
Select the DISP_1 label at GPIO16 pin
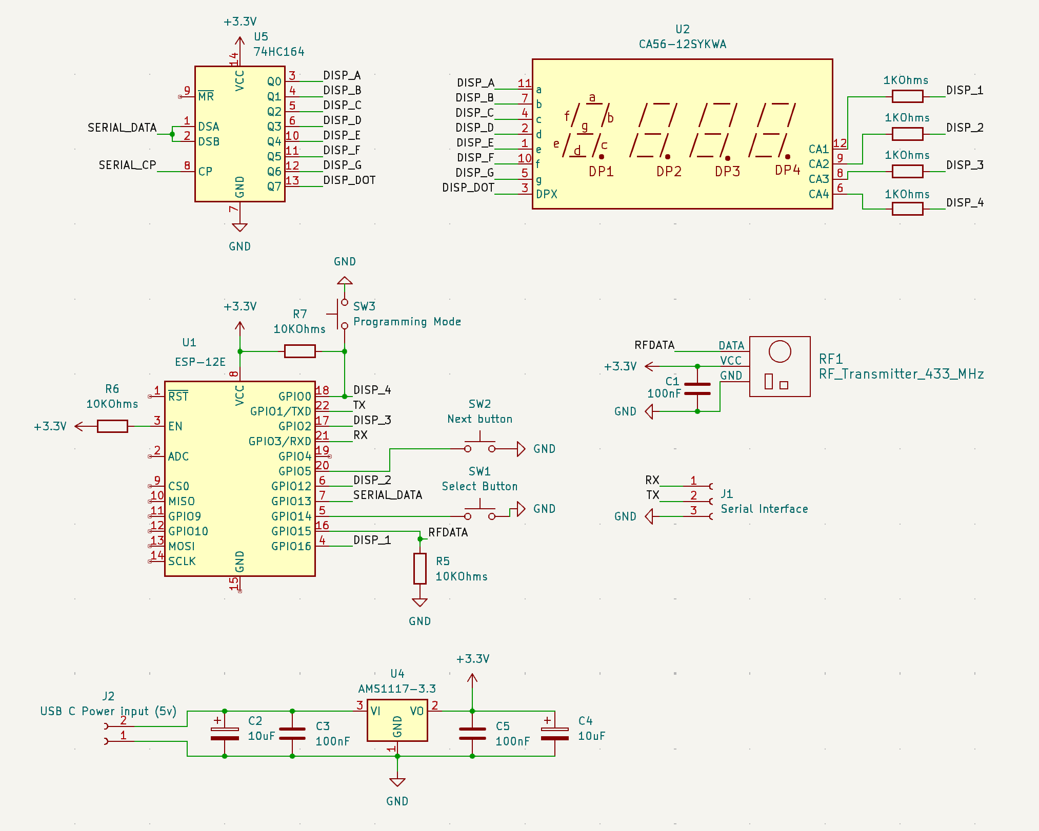(372, 540)
